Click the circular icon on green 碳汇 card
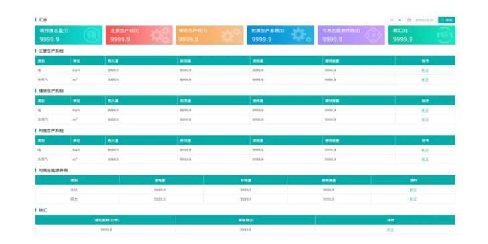This screenshot has width=488, height=244. pos(444,35)
